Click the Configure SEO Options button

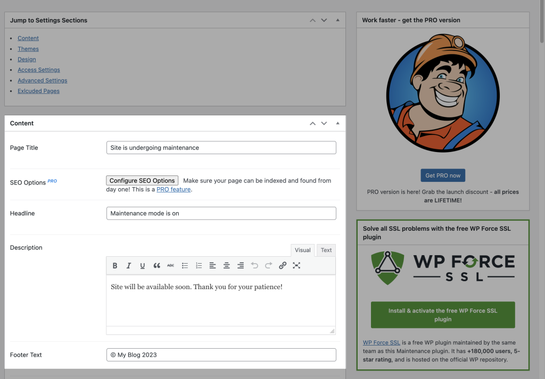point(142,181)
